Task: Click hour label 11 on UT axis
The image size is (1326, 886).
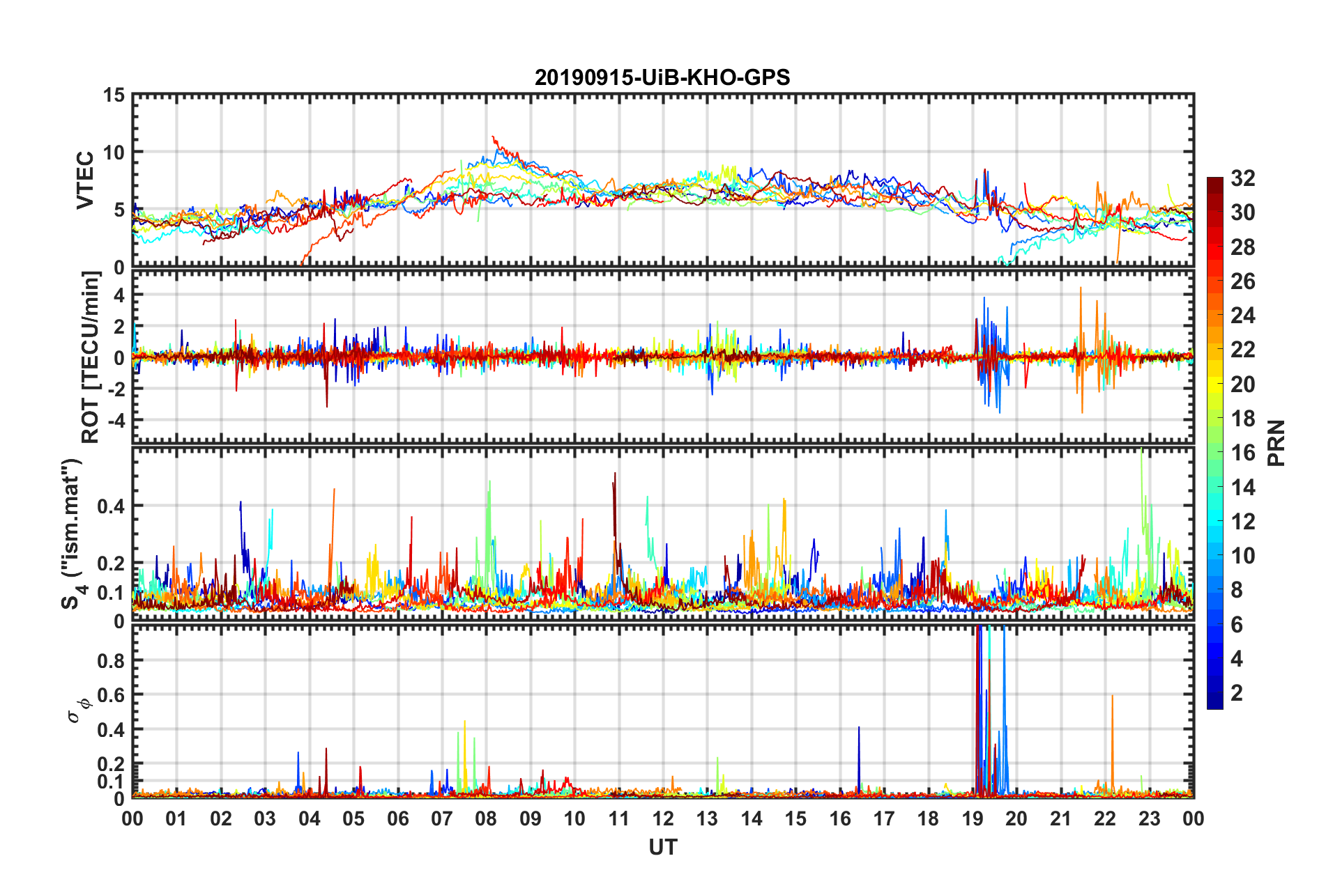Action: (x=619, y=819)
